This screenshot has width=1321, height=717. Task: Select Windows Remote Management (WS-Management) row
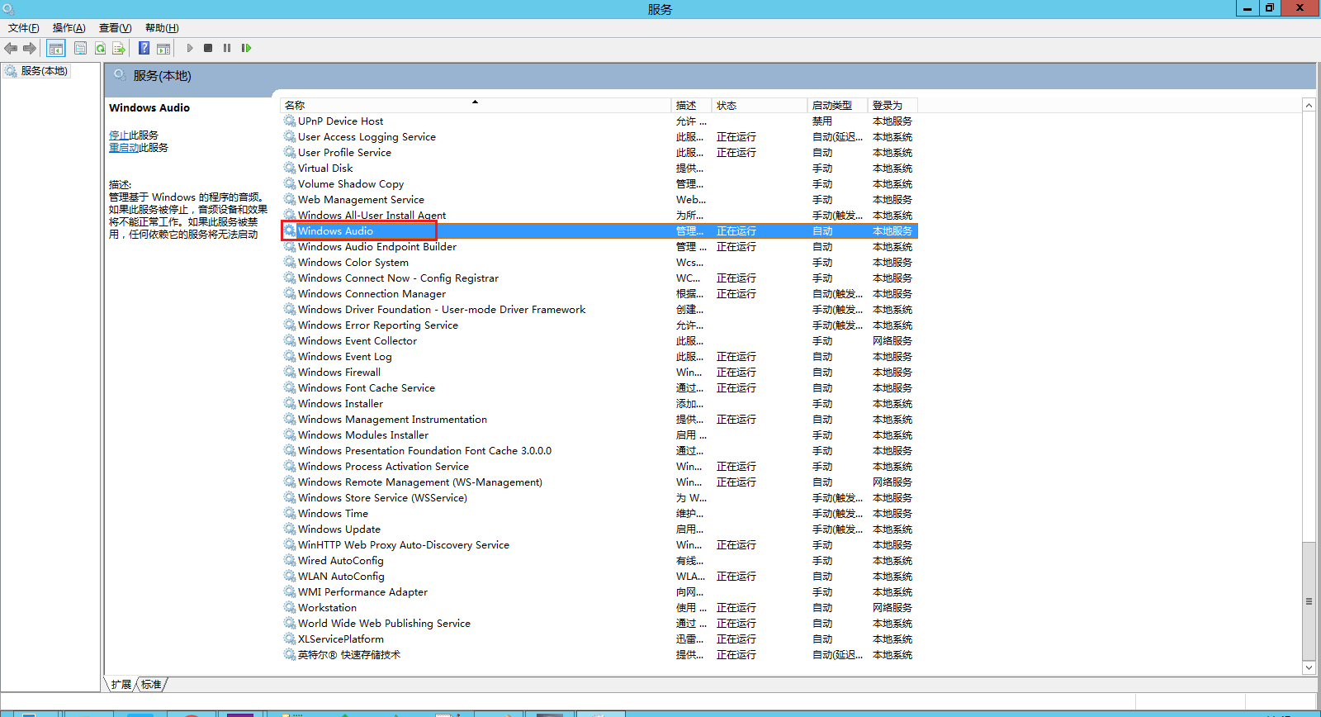click(599, 482)
